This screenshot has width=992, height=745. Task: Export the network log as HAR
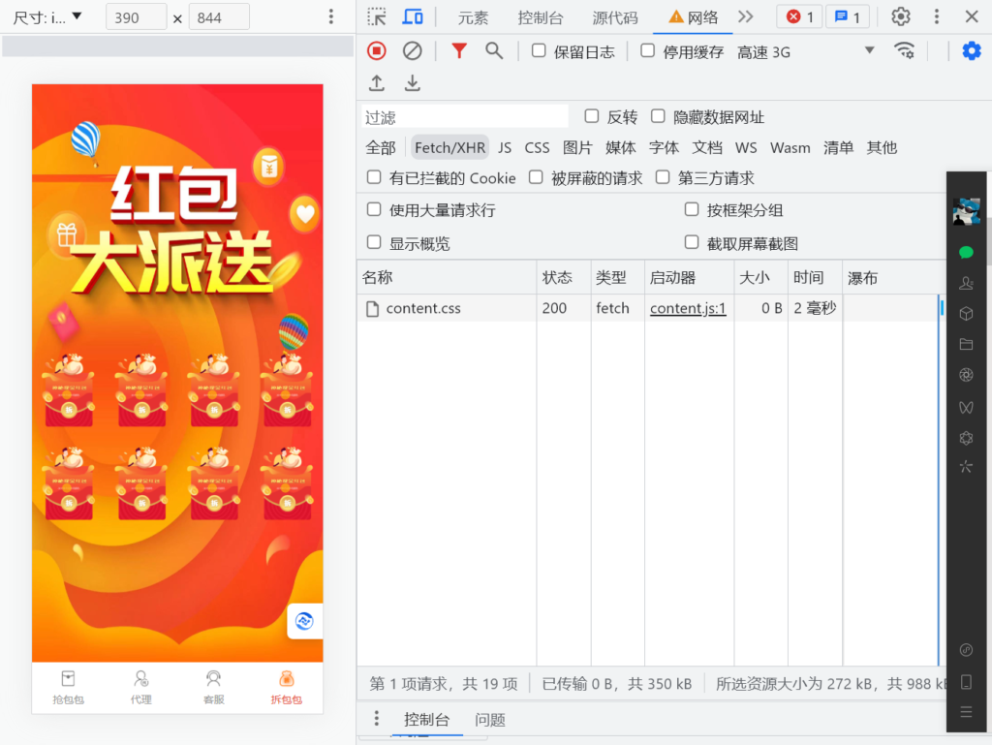click(412, 83)
